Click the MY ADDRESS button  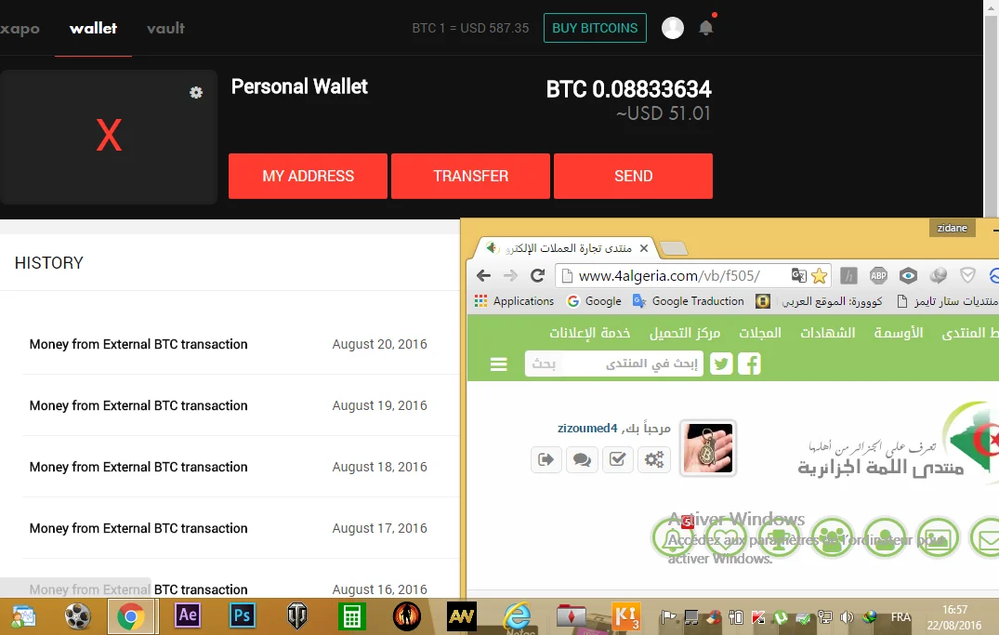pyautogui.click(x=308, y=176)
